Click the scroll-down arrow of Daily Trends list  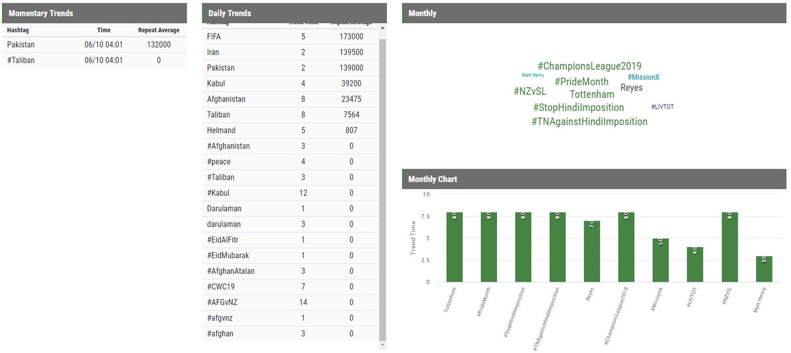(383, 344)
